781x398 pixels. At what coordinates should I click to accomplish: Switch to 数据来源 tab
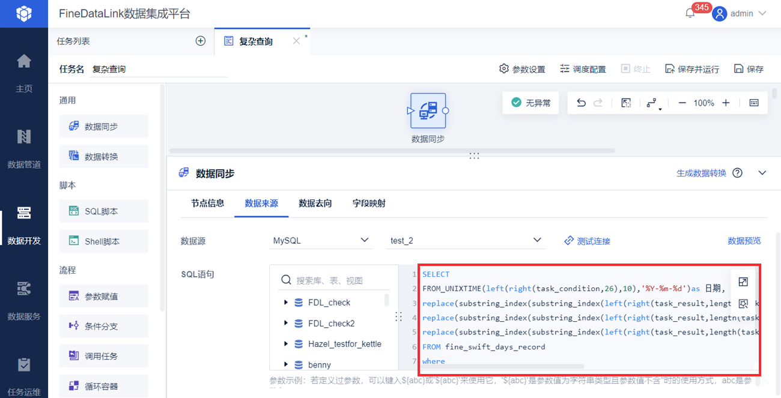point(261,203)
